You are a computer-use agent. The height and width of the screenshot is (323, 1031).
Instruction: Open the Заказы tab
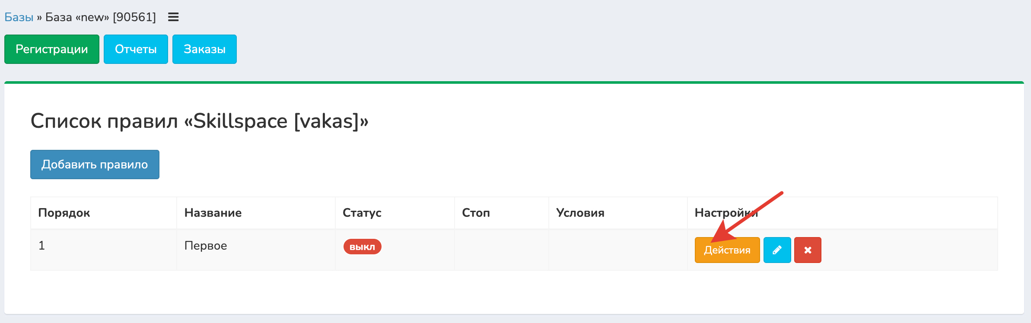pyautogui.click(x=204, y=49)
